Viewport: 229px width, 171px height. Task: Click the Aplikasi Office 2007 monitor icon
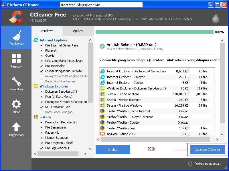[102, 134]
